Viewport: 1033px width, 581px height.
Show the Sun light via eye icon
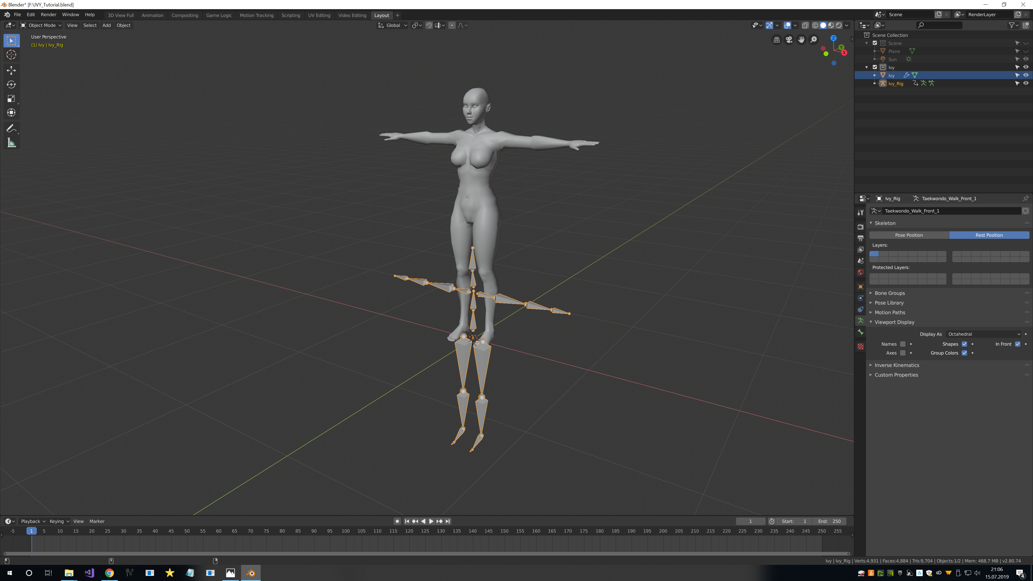coord(1026,59)
